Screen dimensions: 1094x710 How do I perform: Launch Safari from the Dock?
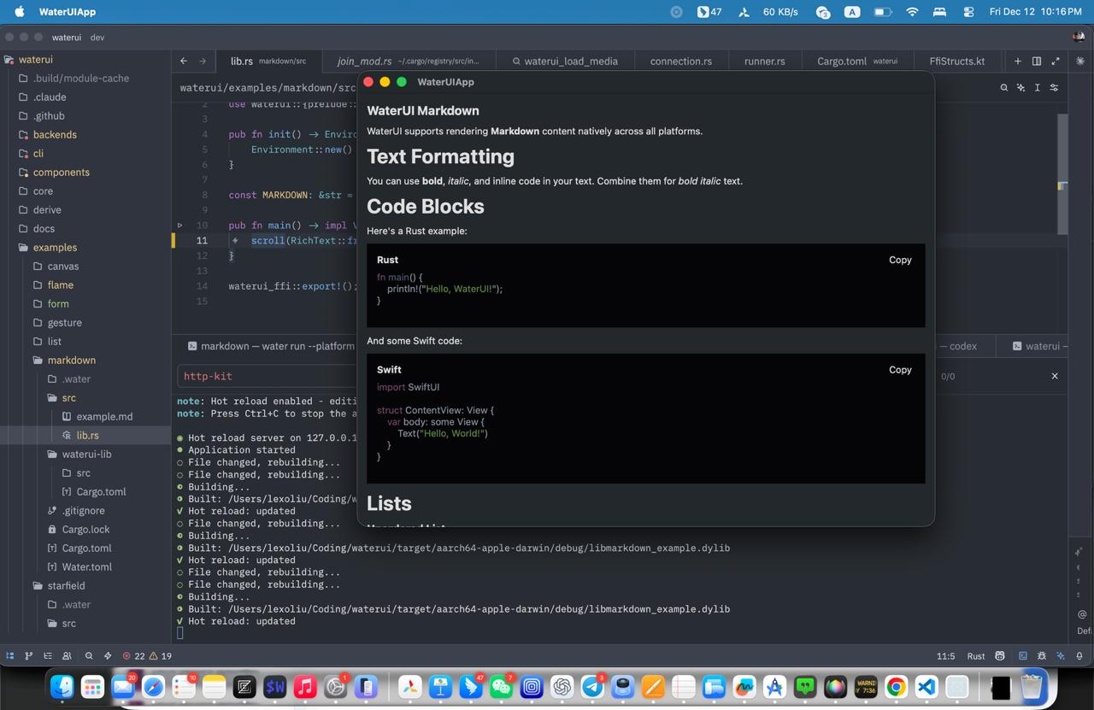[x=153, y=686]
